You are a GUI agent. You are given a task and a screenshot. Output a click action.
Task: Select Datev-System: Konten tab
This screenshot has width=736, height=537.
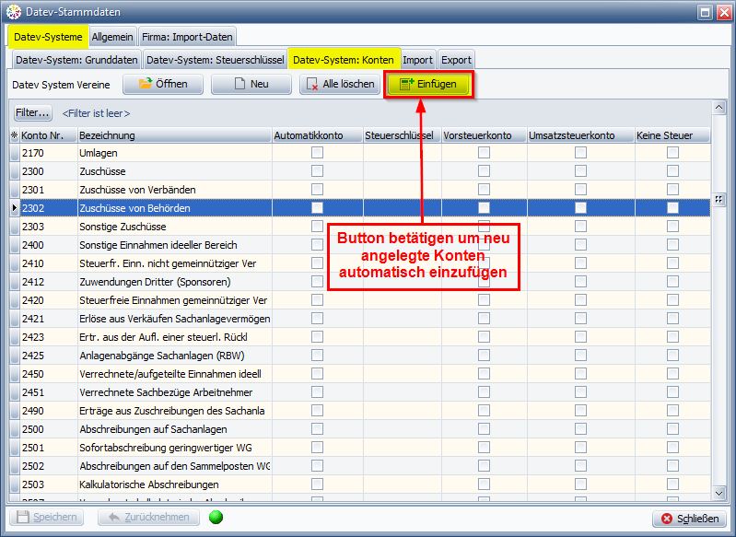coord(344,60)
